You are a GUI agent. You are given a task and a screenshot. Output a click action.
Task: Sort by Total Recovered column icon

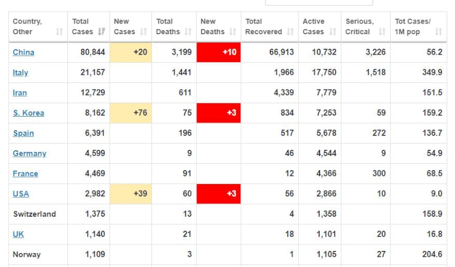coord(290,32)
